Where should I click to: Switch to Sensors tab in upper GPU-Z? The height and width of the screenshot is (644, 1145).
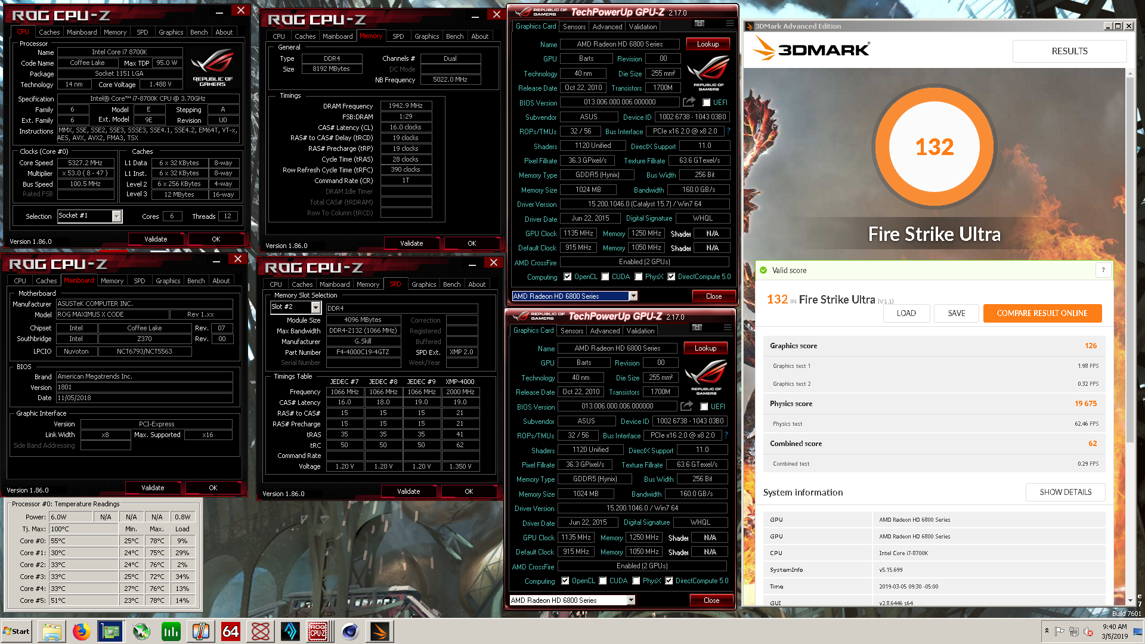574,27
